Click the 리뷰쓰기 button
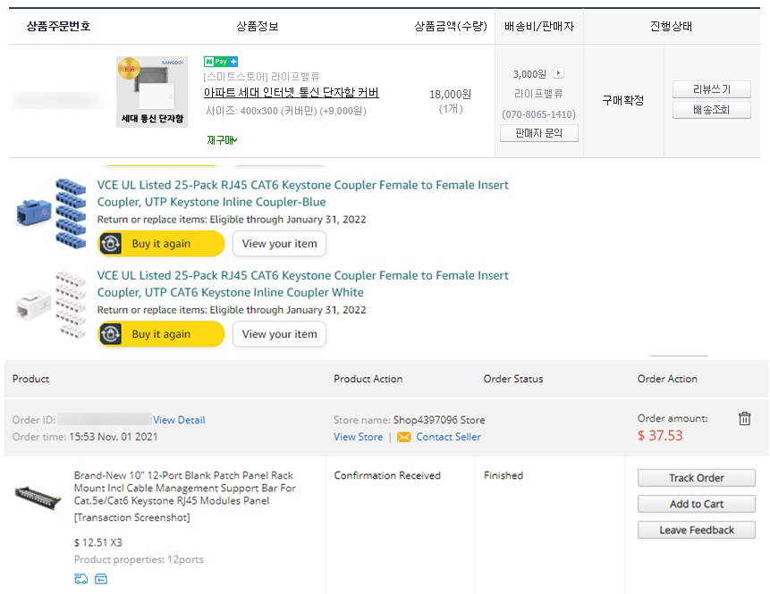Screen dimensions: 770x594 (x=712, y=89)
